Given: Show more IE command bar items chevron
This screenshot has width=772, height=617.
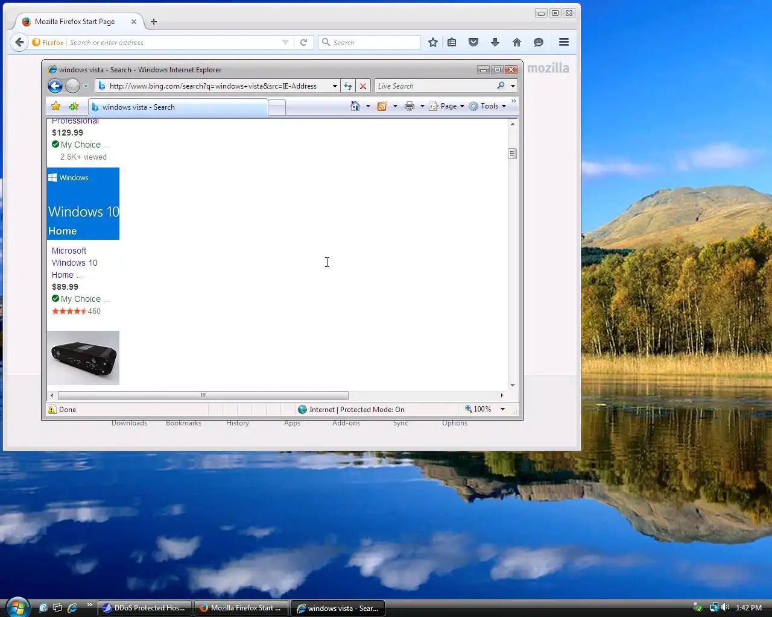Looking at the screenshot, I should click(x=514, y=101).
